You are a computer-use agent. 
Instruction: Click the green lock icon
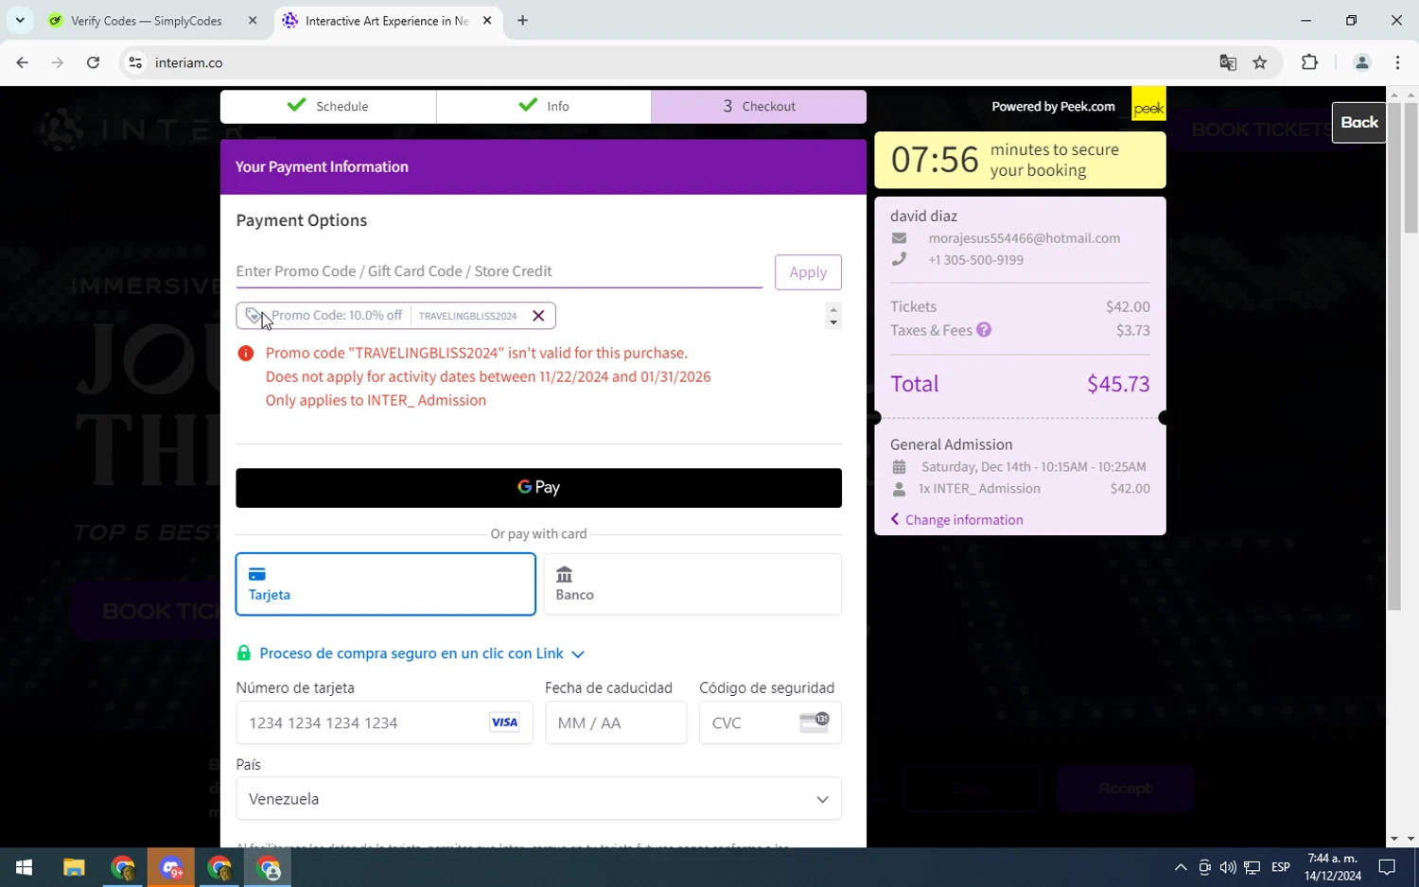(244, 653)
